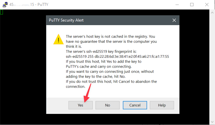Screen dimensions: 215x125
Task: Minimize the PuTTY window
Action: tap(177, 5)
